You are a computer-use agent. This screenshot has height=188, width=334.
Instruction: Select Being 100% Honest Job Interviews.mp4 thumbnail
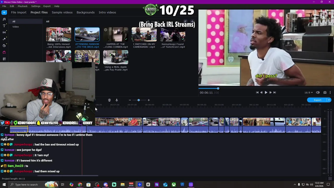click(x=59, y=34)
